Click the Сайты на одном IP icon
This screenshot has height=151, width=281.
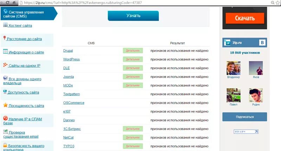point(5,65)
